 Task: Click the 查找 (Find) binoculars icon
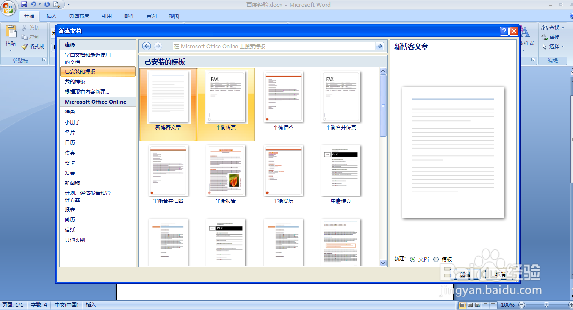(x=545, y=28)
